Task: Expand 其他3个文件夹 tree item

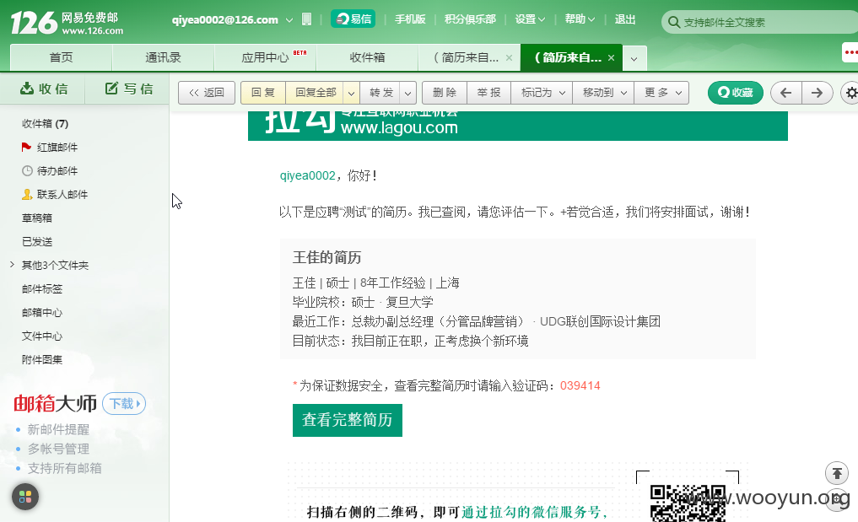Action: (12, 265)
